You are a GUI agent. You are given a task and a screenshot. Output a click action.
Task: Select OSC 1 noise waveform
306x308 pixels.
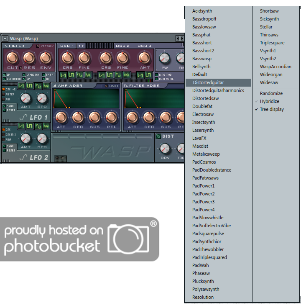[x=88, y=75]
